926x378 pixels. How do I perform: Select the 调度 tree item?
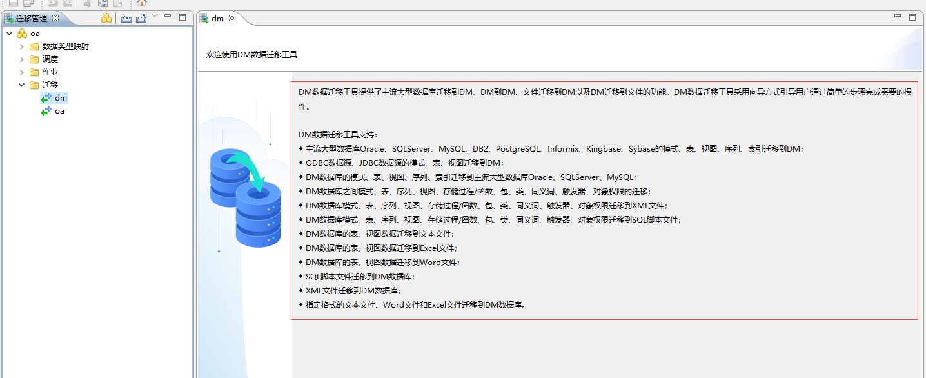[50, 59]
